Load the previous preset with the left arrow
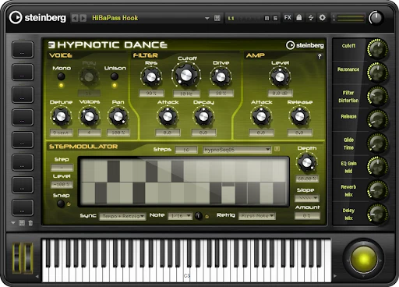This screenshot has height=287, width=399. (x=75, y=18)
